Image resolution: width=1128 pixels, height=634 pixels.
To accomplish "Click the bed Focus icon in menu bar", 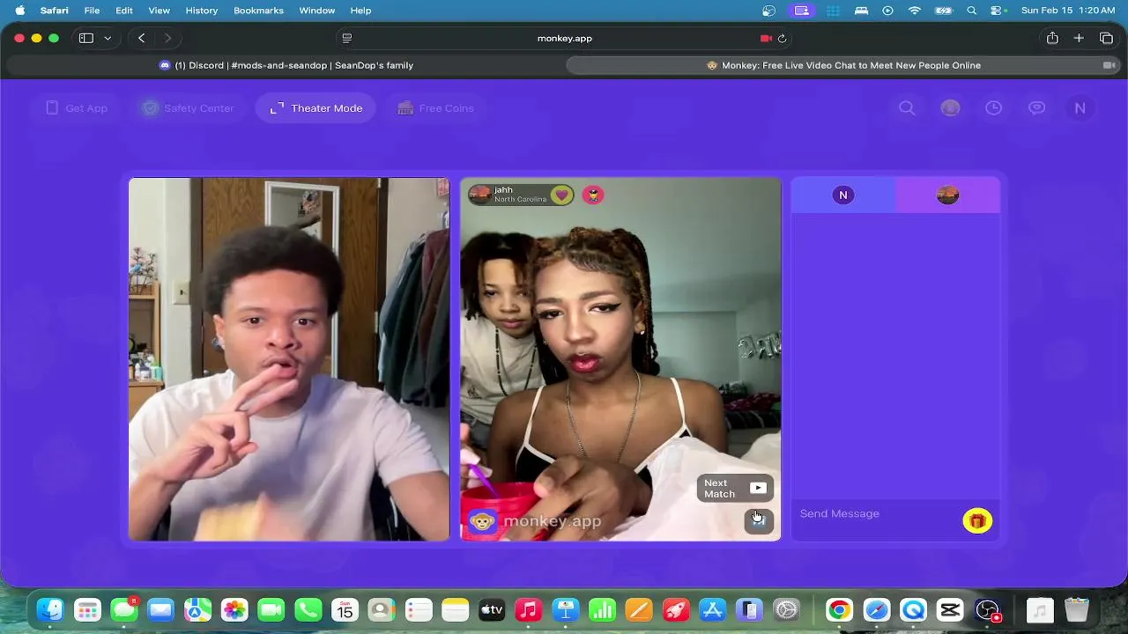I will (x=861, y=11).
